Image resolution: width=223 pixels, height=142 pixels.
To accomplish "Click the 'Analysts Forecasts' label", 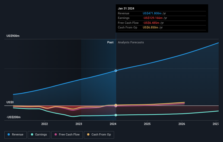I will (131, 42).
